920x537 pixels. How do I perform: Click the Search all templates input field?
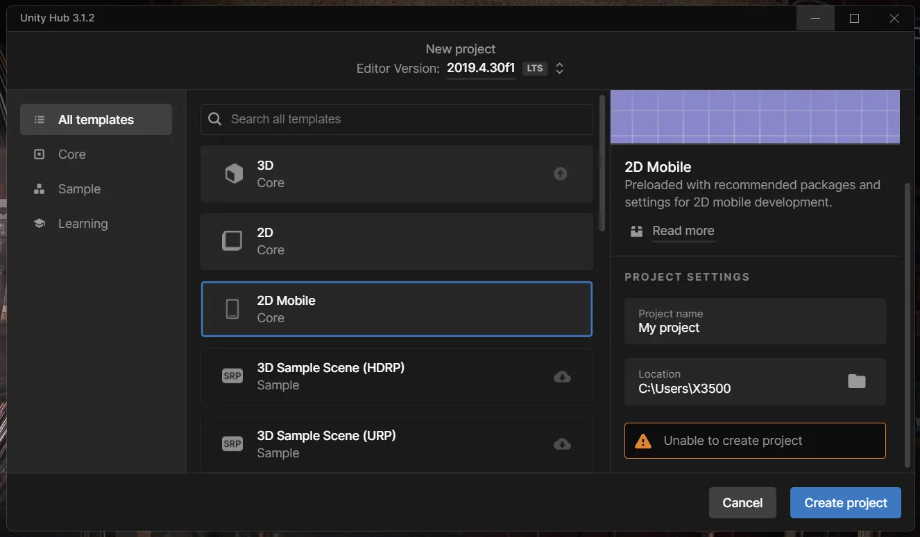pos(395,118)
